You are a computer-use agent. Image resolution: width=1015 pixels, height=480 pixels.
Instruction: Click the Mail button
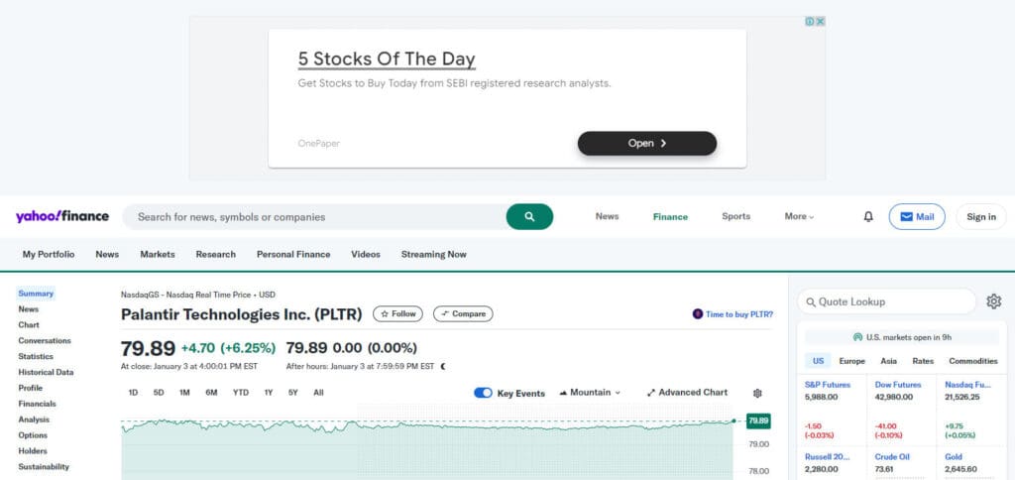click(x=917, y=217)
